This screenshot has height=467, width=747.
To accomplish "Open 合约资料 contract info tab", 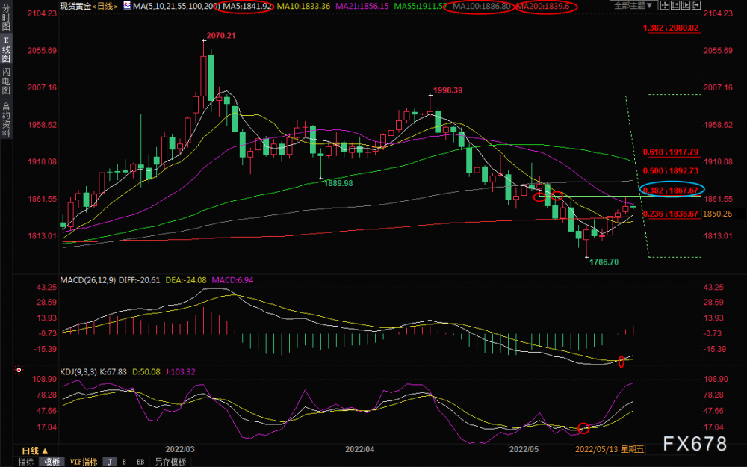I will coord(6,119).
